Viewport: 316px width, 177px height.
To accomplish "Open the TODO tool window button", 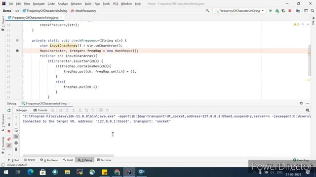I will click(x=30, y=160).
